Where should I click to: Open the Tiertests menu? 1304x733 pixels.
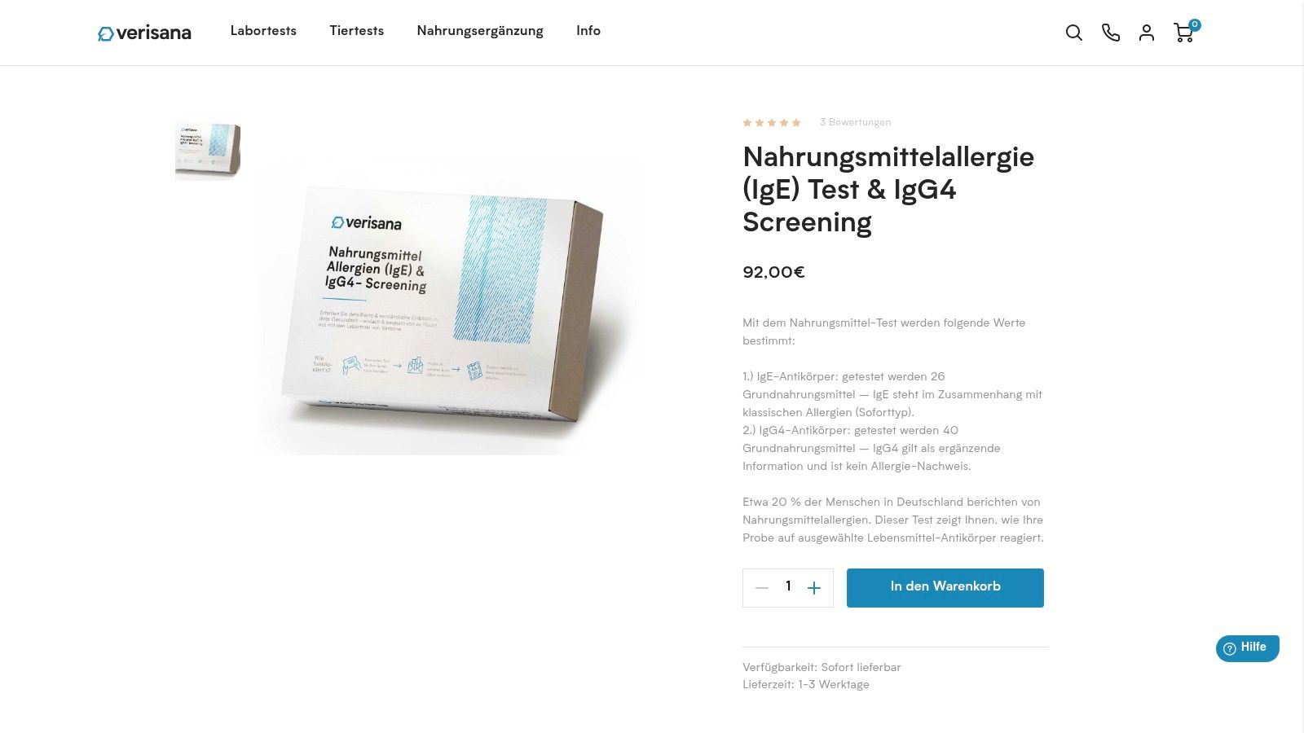[x=357, y=31]
